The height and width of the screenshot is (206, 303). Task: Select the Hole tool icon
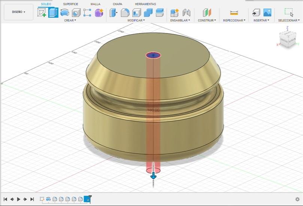76,13
